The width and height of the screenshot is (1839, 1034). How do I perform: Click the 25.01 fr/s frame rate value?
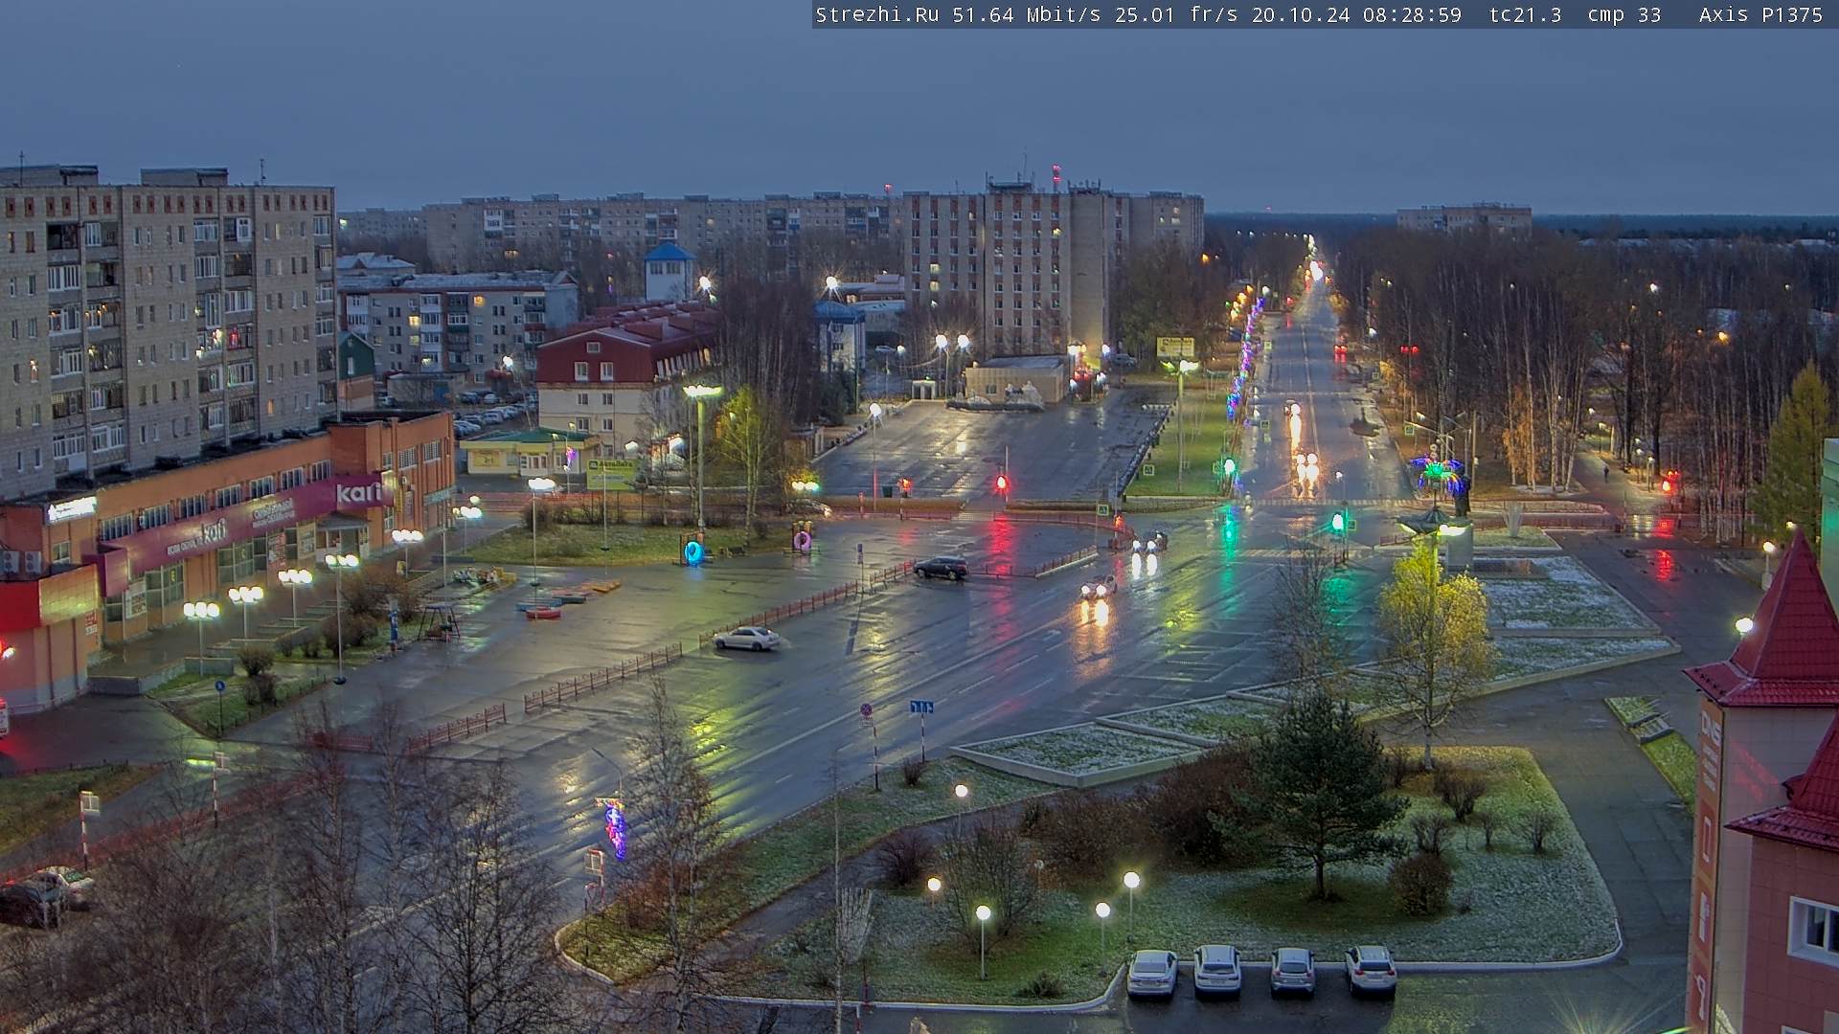(x=1175, y=14)
